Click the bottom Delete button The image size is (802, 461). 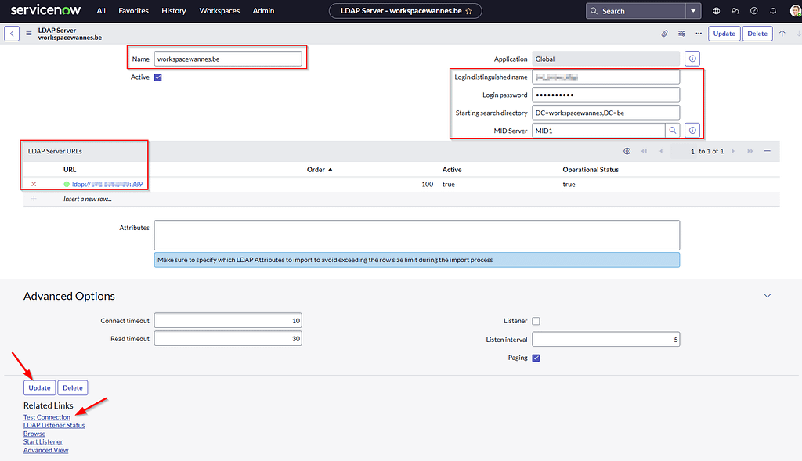pyautogui.click(x=73, y=388)
